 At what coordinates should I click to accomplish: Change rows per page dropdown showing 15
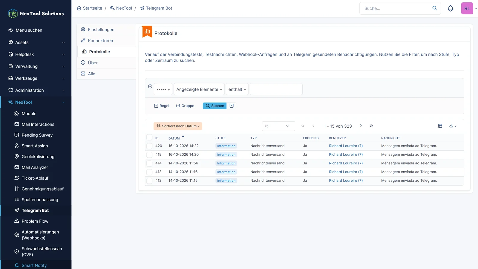[278, 126]
